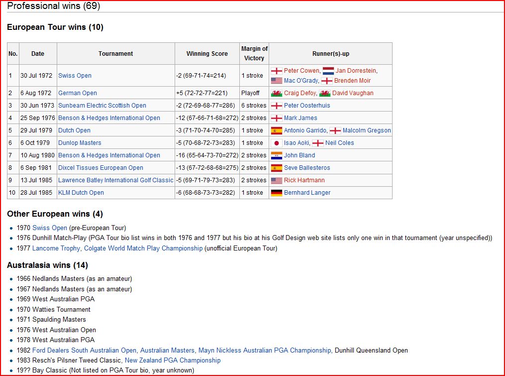Click the US flag beside Rick Hartmann

pos(276,181)
